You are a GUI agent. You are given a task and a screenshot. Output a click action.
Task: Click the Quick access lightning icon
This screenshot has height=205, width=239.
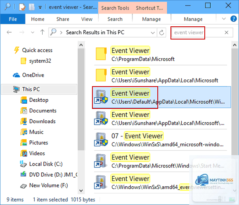tap(16, 50)
